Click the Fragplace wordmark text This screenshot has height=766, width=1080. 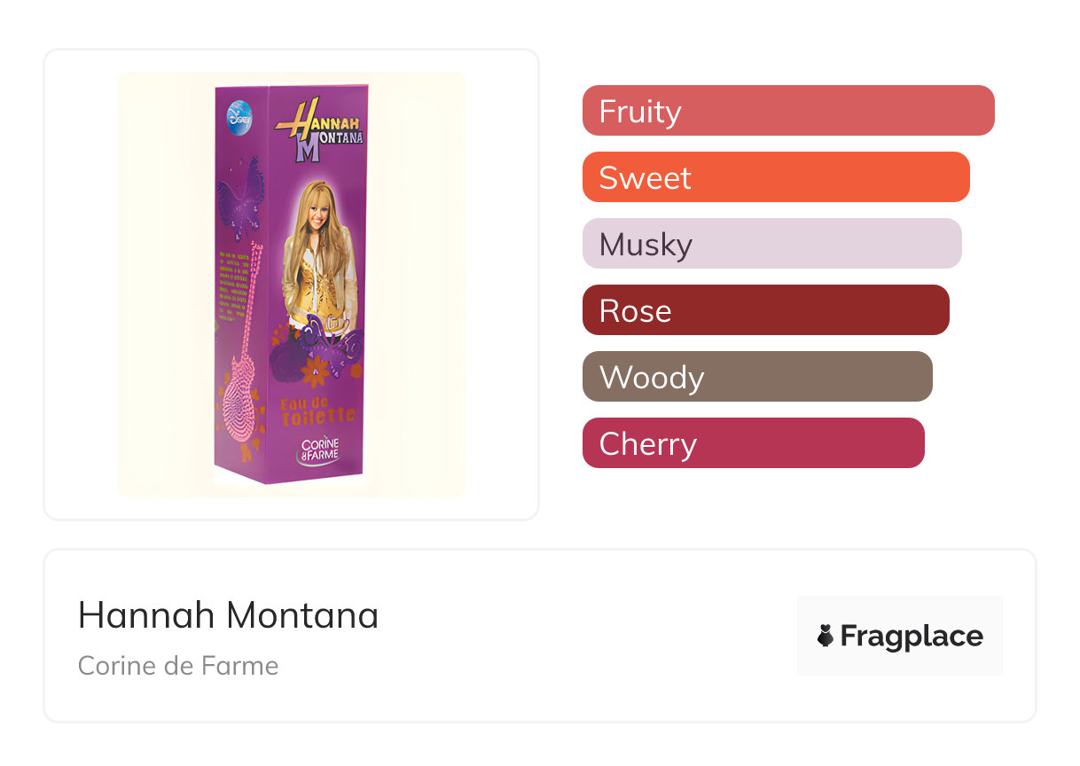point(912,636)
